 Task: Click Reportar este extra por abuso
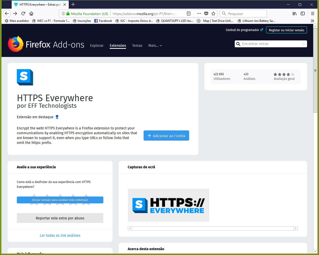click(x=60, y=218)
